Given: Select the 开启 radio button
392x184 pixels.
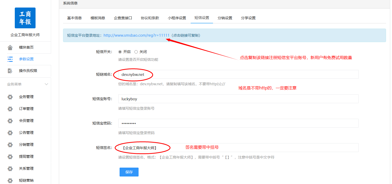Looking at the screenshot, I should click(120, 52).
